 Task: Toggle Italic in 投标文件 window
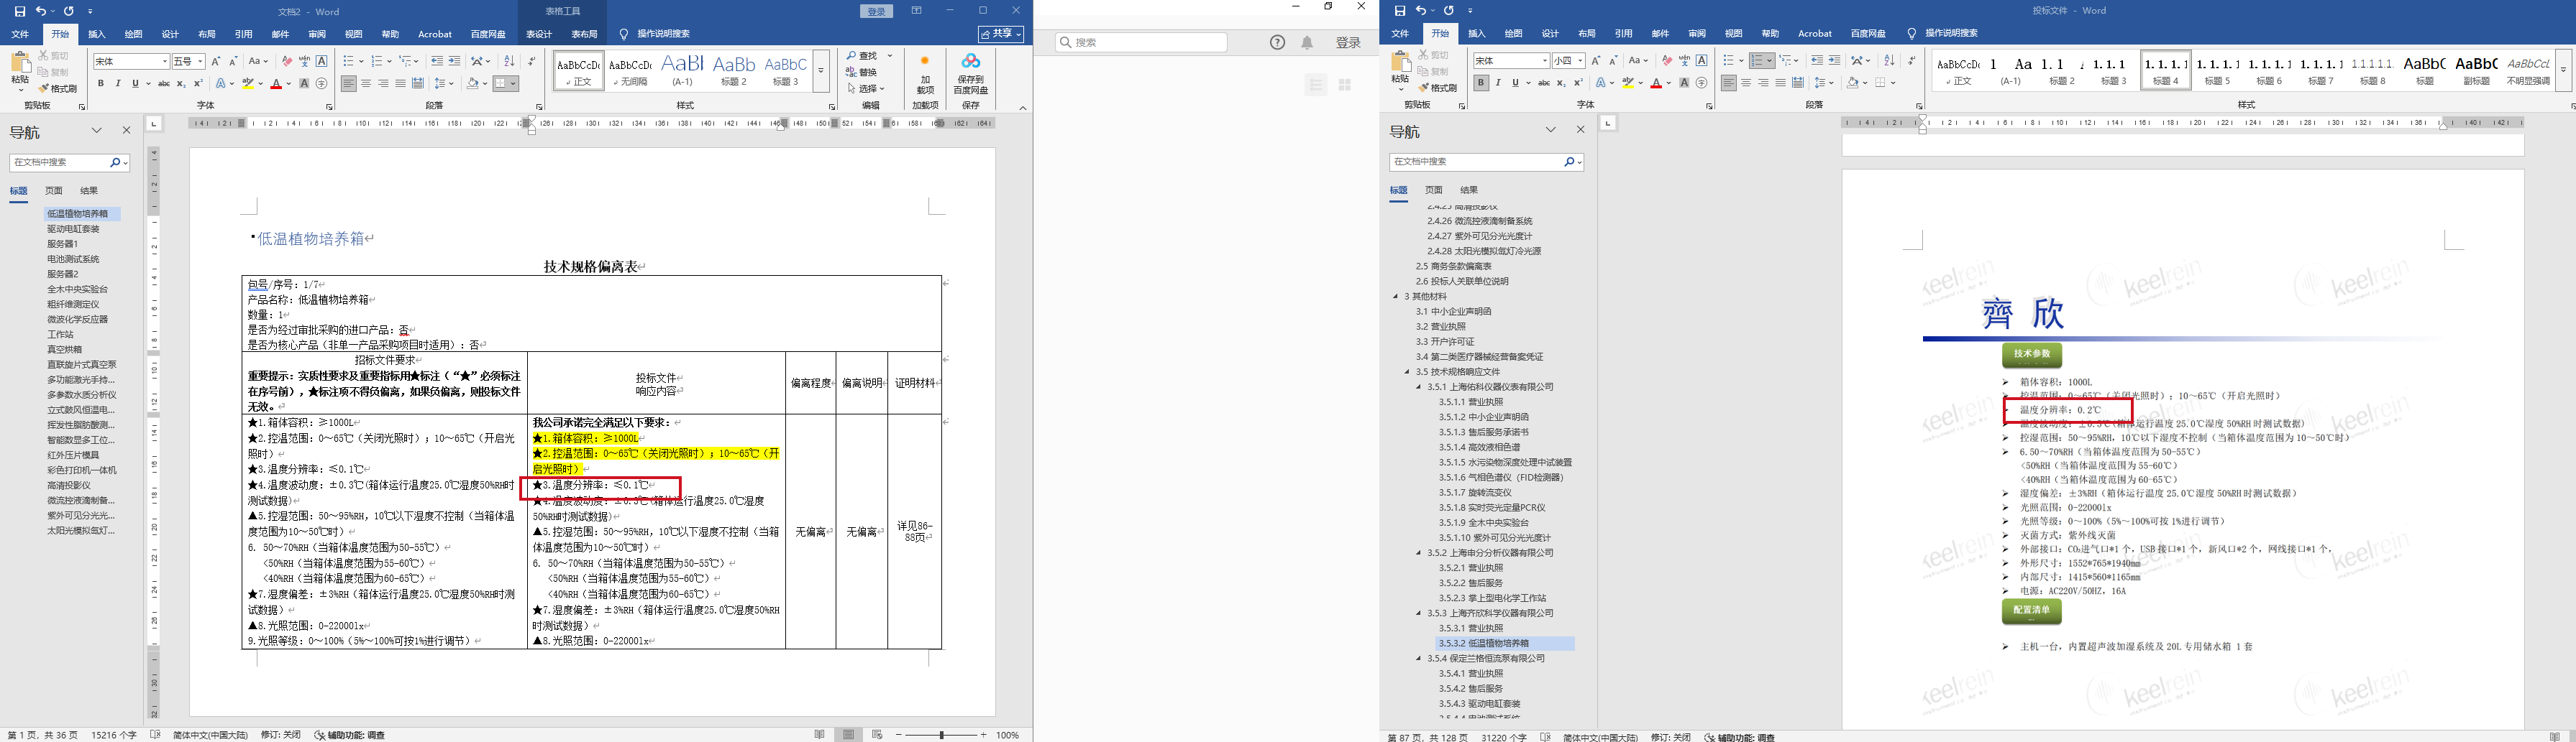(1498, 84)
